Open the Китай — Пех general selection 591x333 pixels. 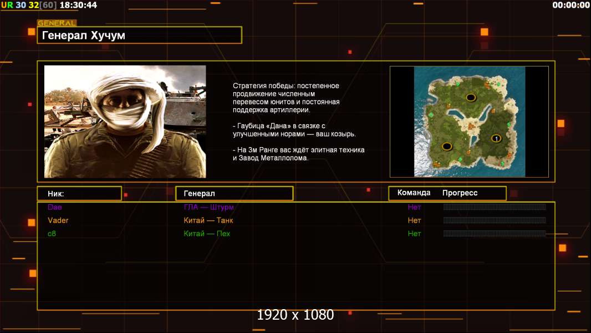[x=207, y=234]
